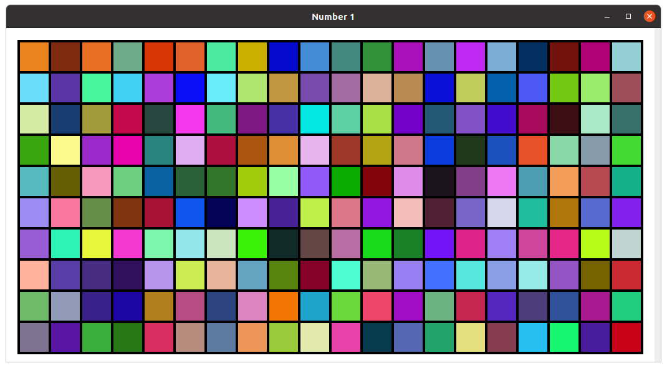Pick the darkest navy blue swatch
The width and height of the screenshot is (667, 368).
[221, 213]
